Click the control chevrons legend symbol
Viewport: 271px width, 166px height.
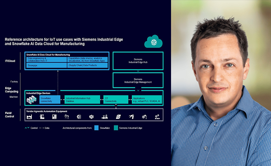point(27,128)
